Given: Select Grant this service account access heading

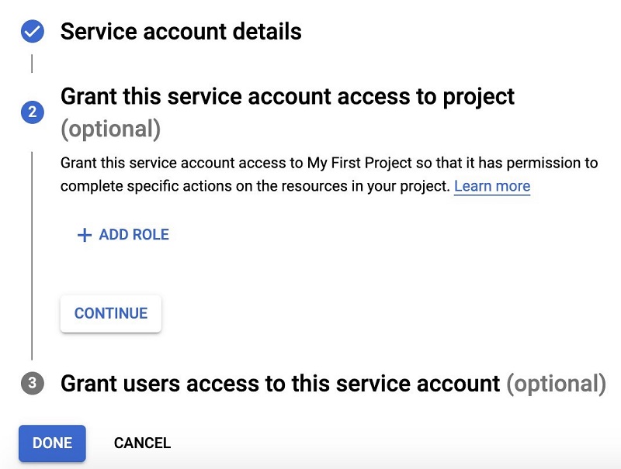Looking at the screenshot, I should [x=287, y=96].
